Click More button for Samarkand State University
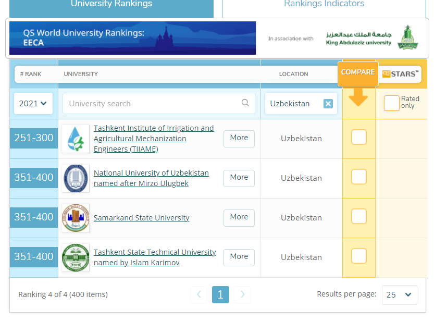Screen dimensions: 435x321 click(x=239, y=217)
